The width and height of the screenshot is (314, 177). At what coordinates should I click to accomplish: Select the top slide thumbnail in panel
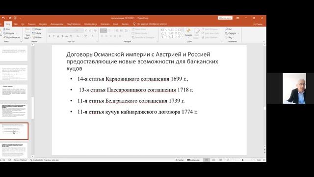[14, 53]
